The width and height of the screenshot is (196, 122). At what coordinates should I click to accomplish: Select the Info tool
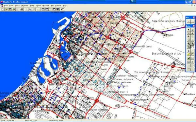[x=189, y=51]
